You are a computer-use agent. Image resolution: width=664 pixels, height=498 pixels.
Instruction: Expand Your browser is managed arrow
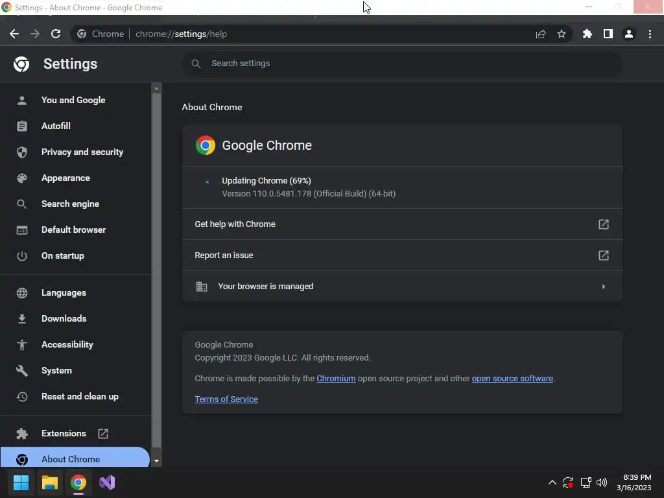(x=604, y=287)
